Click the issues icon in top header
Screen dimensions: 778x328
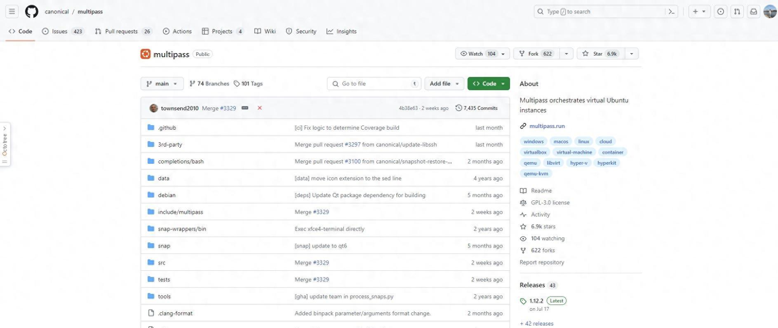pos(720,12)
